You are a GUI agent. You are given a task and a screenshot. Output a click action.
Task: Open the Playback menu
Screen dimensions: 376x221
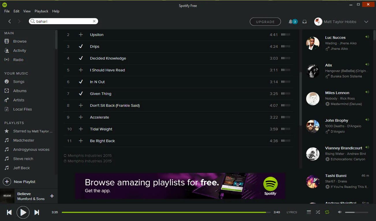[41, 11]
